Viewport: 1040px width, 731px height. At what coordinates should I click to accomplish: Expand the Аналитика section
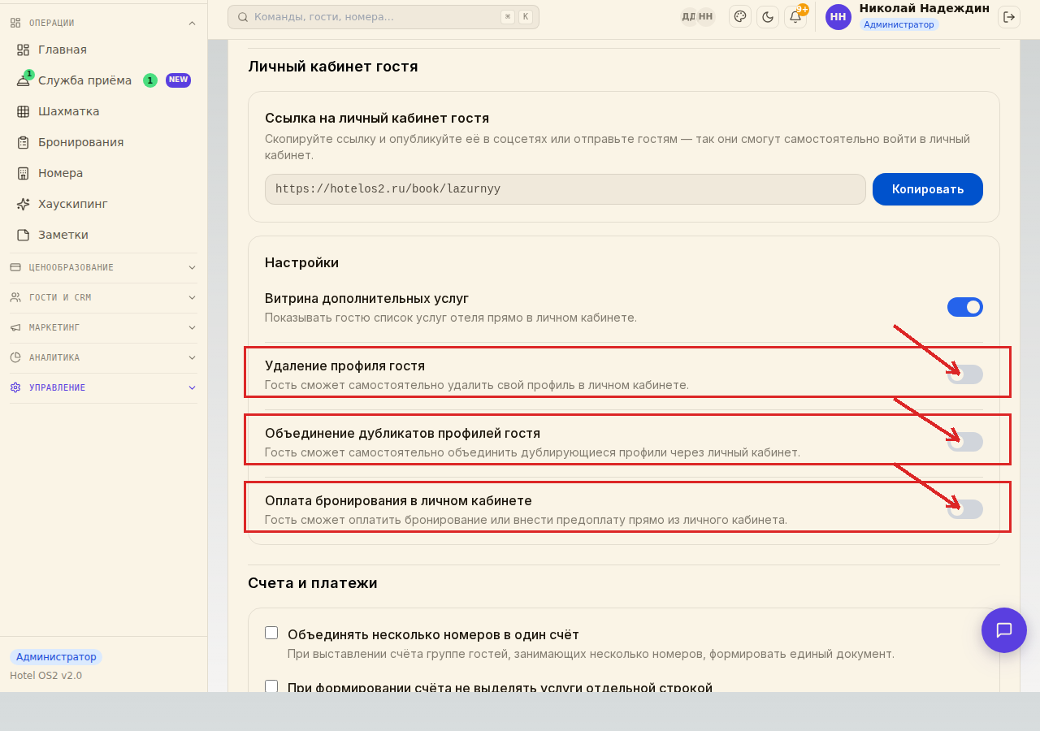[192, 357]
